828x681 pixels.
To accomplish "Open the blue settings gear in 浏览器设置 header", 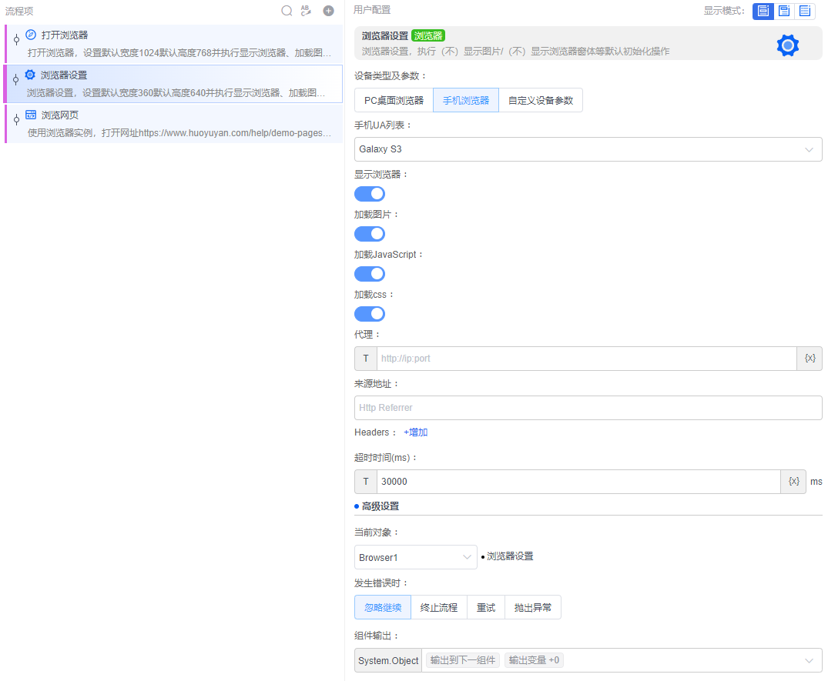I will [787, 45].
